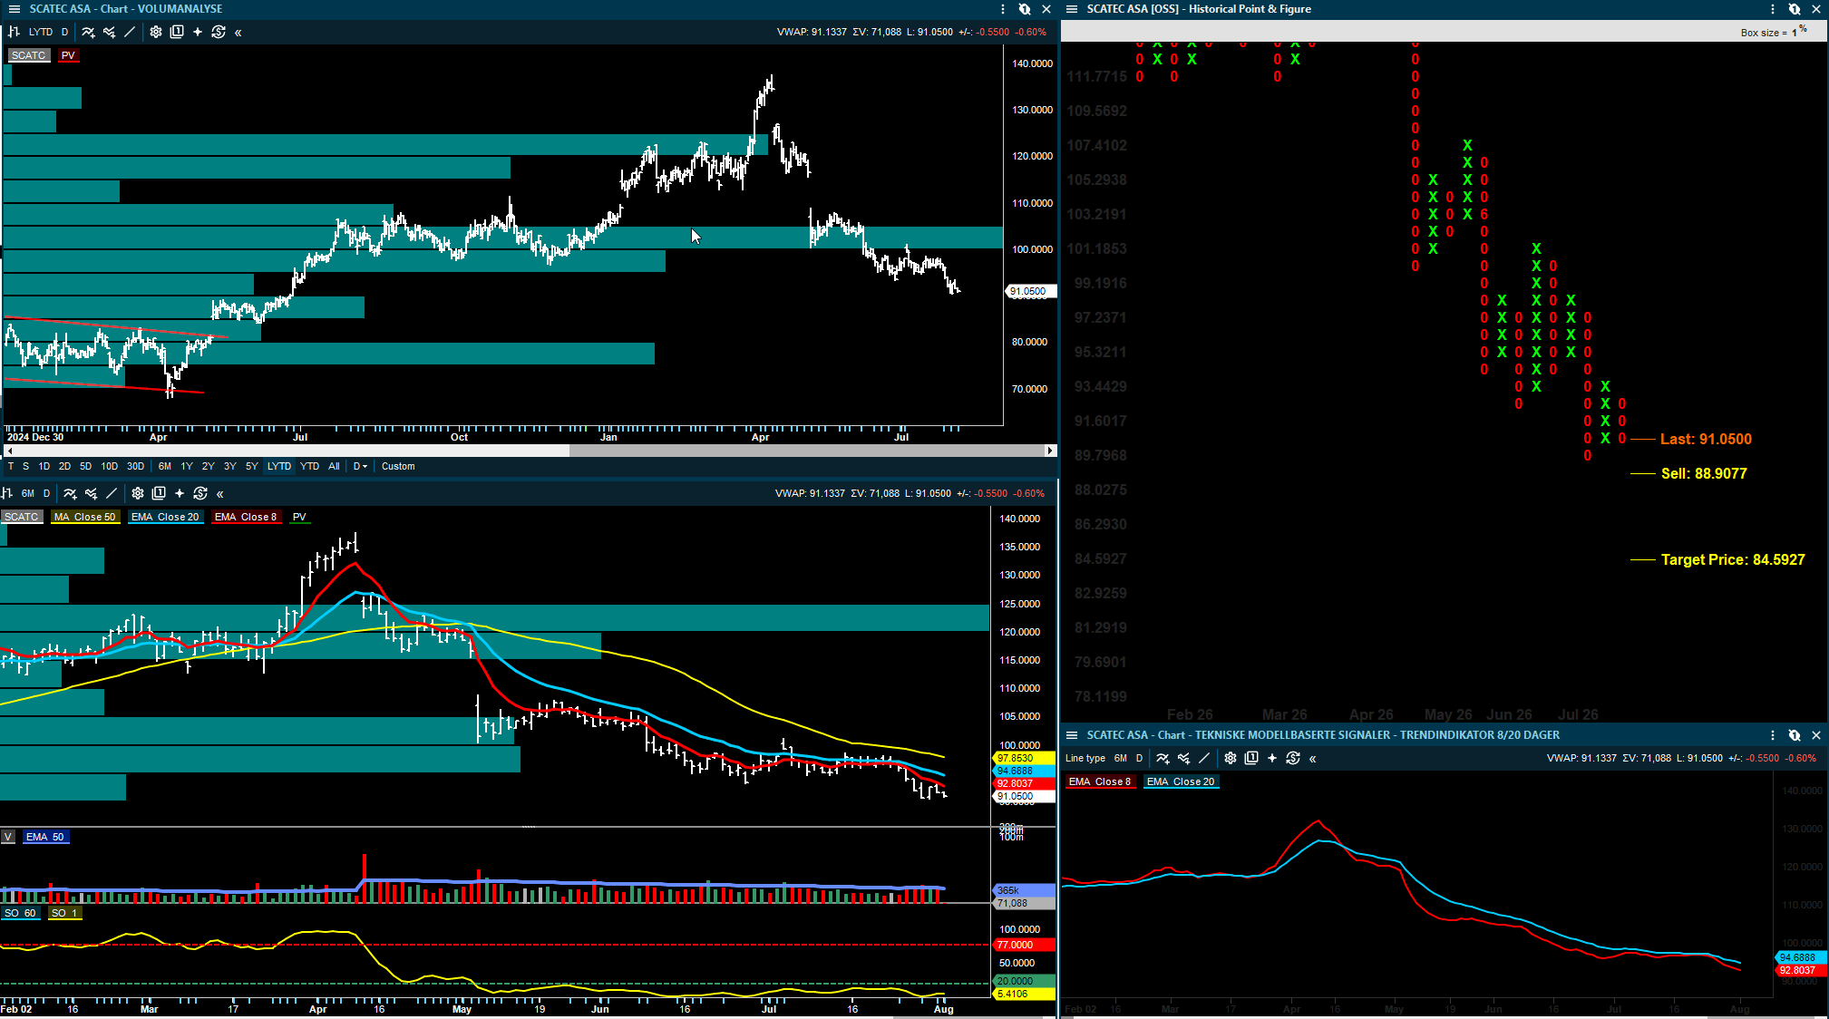The height and width of the screenshot is (1019, 1829).
Task: Open D resolution dropdown in time range bar
Action: pos(360,466)
